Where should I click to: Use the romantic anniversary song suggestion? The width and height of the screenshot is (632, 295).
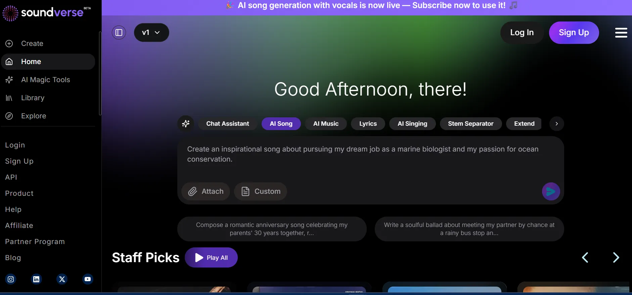(272, 229)
